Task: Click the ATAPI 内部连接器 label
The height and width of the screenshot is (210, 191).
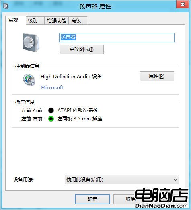Action: (x=77, y=110)
